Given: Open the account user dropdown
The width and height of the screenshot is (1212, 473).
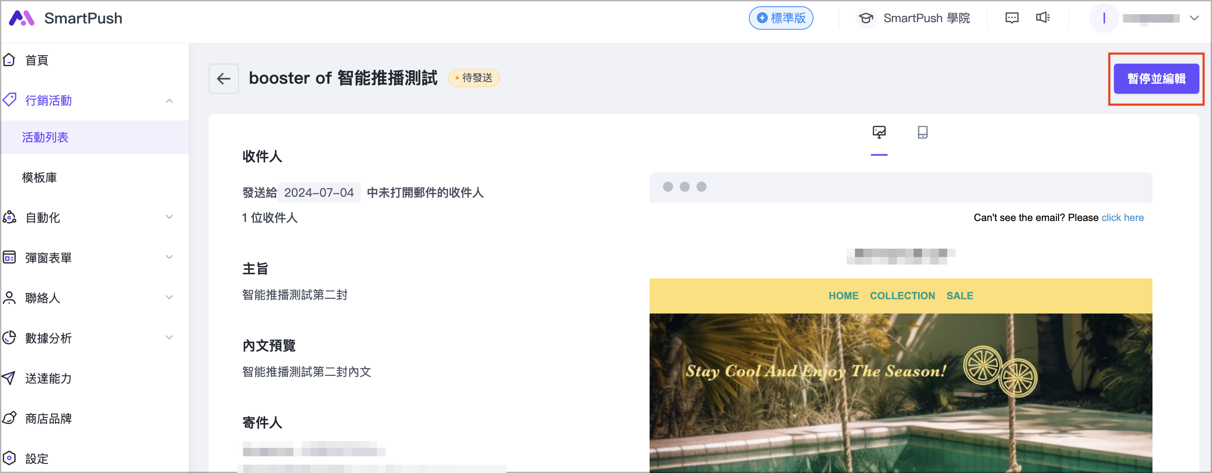Looking at the screenshot, I should (1194, 18).
